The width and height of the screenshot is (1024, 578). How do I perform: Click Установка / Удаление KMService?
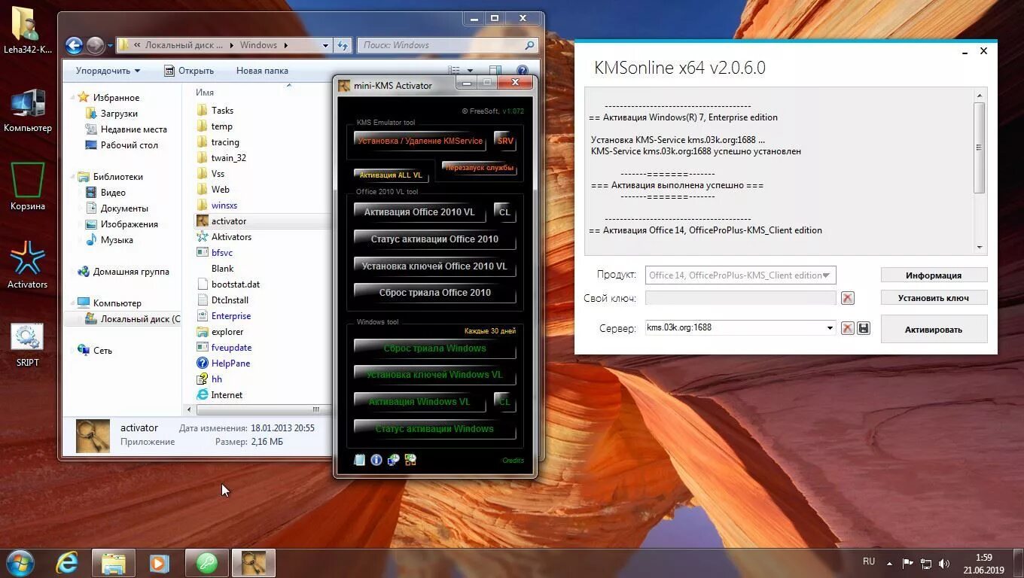[x=421, y=141]
